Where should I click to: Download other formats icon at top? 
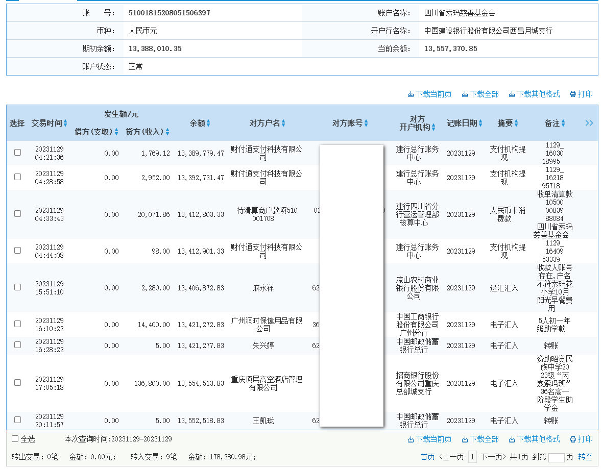512,94
